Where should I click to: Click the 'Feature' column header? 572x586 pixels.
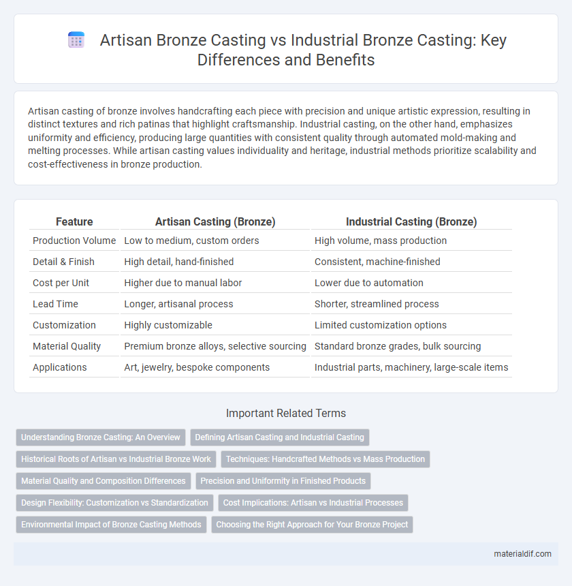[x=74, y=221]
